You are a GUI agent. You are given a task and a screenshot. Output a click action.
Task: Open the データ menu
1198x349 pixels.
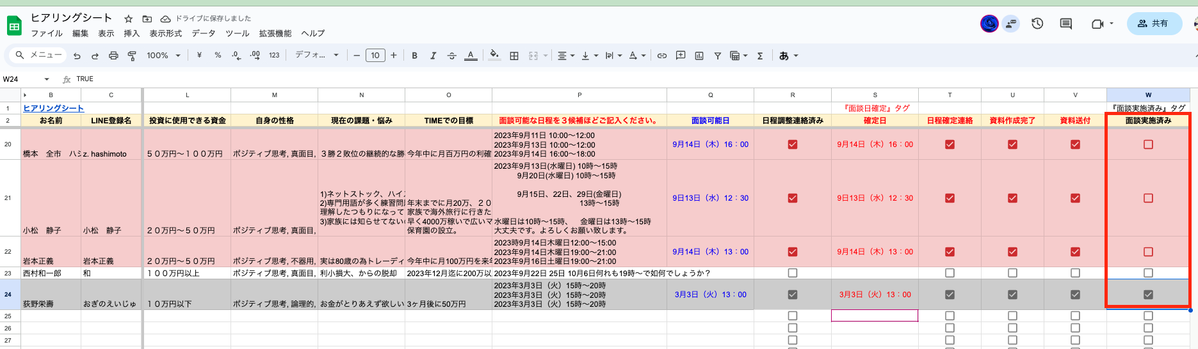[204, 33]
